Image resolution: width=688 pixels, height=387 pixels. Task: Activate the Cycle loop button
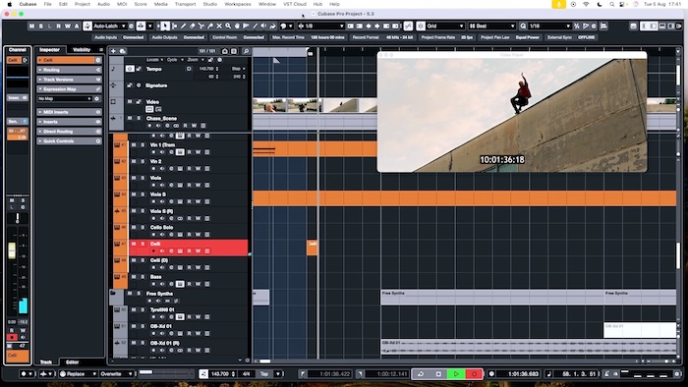[x=421, y=374]
